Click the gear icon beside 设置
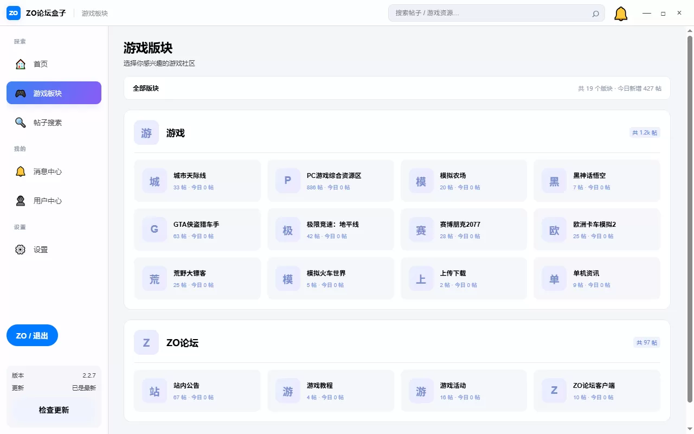The height and width of the screenshot is (434, 694). tap(21, 250)
